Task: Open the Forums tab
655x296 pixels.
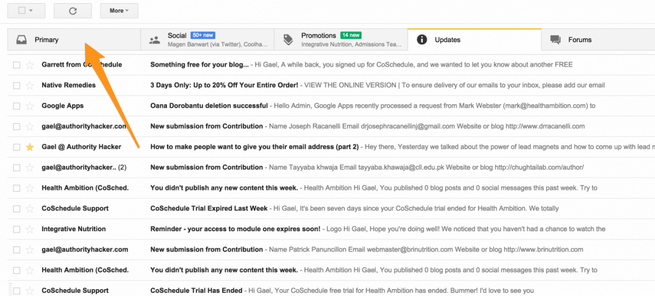Action: coord(598,40)
